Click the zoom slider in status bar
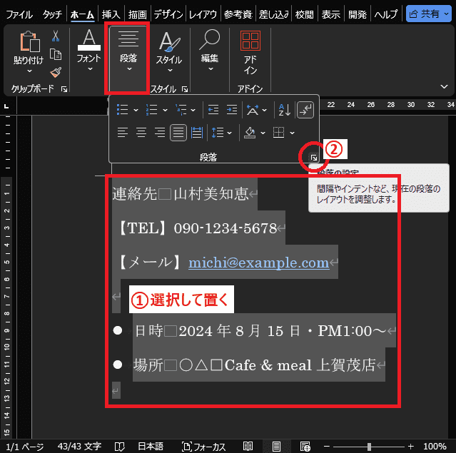Viewport: 456px width, 453px height. pos(369,446)
